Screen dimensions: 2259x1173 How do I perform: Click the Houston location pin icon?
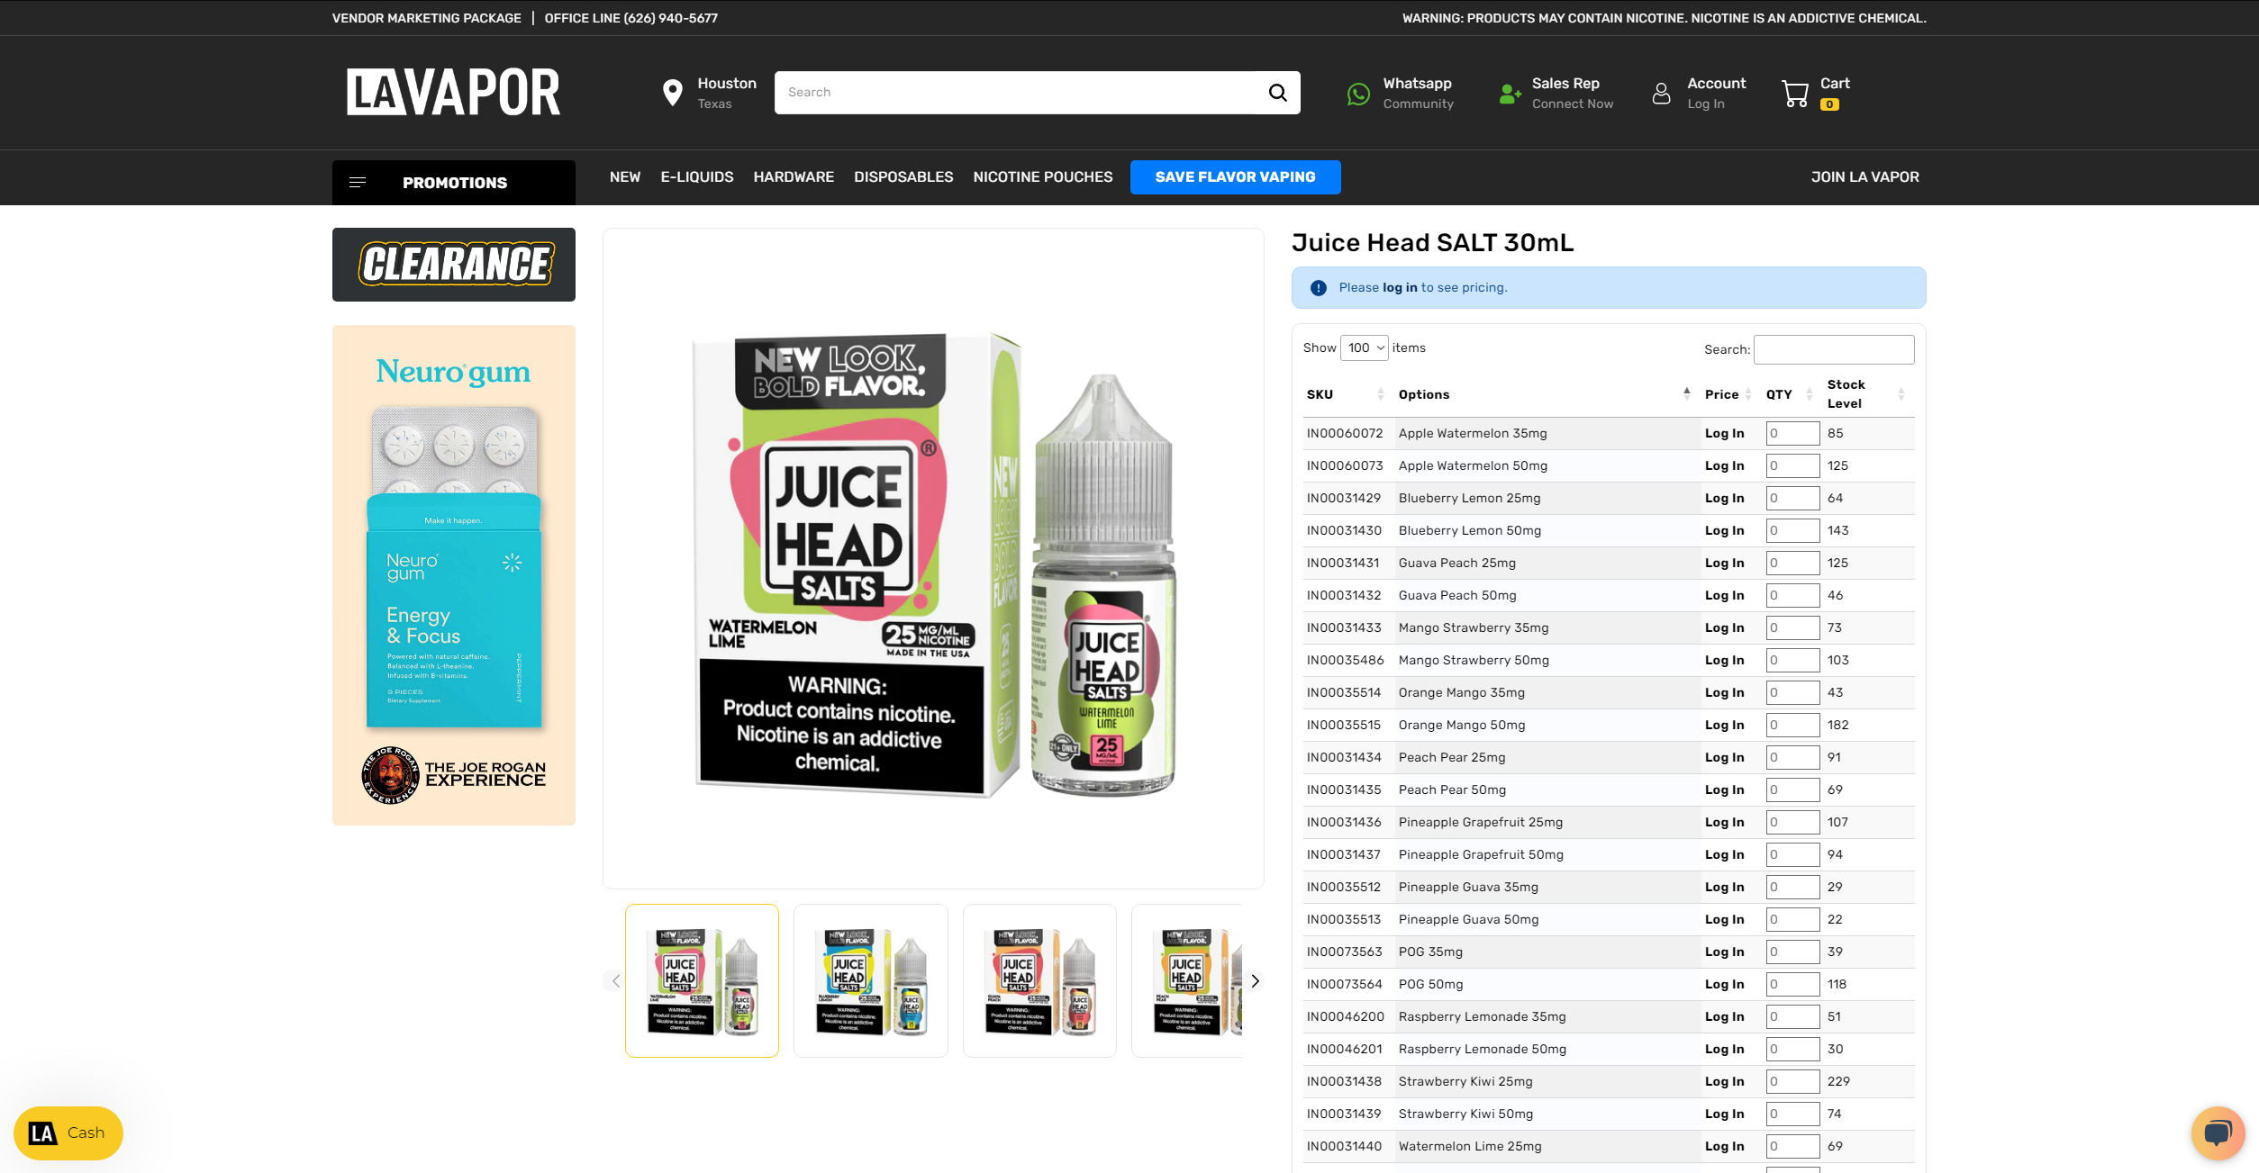[x=672, y=92]
